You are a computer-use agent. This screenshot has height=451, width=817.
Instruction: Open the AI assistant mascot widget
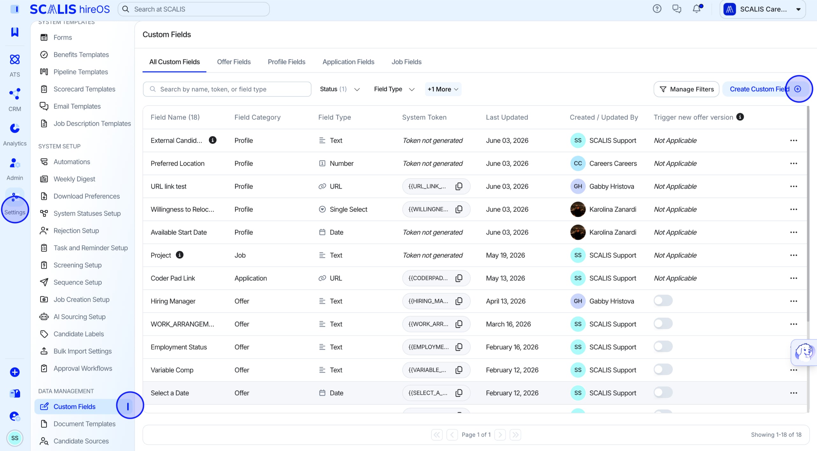tap(804, 352)
